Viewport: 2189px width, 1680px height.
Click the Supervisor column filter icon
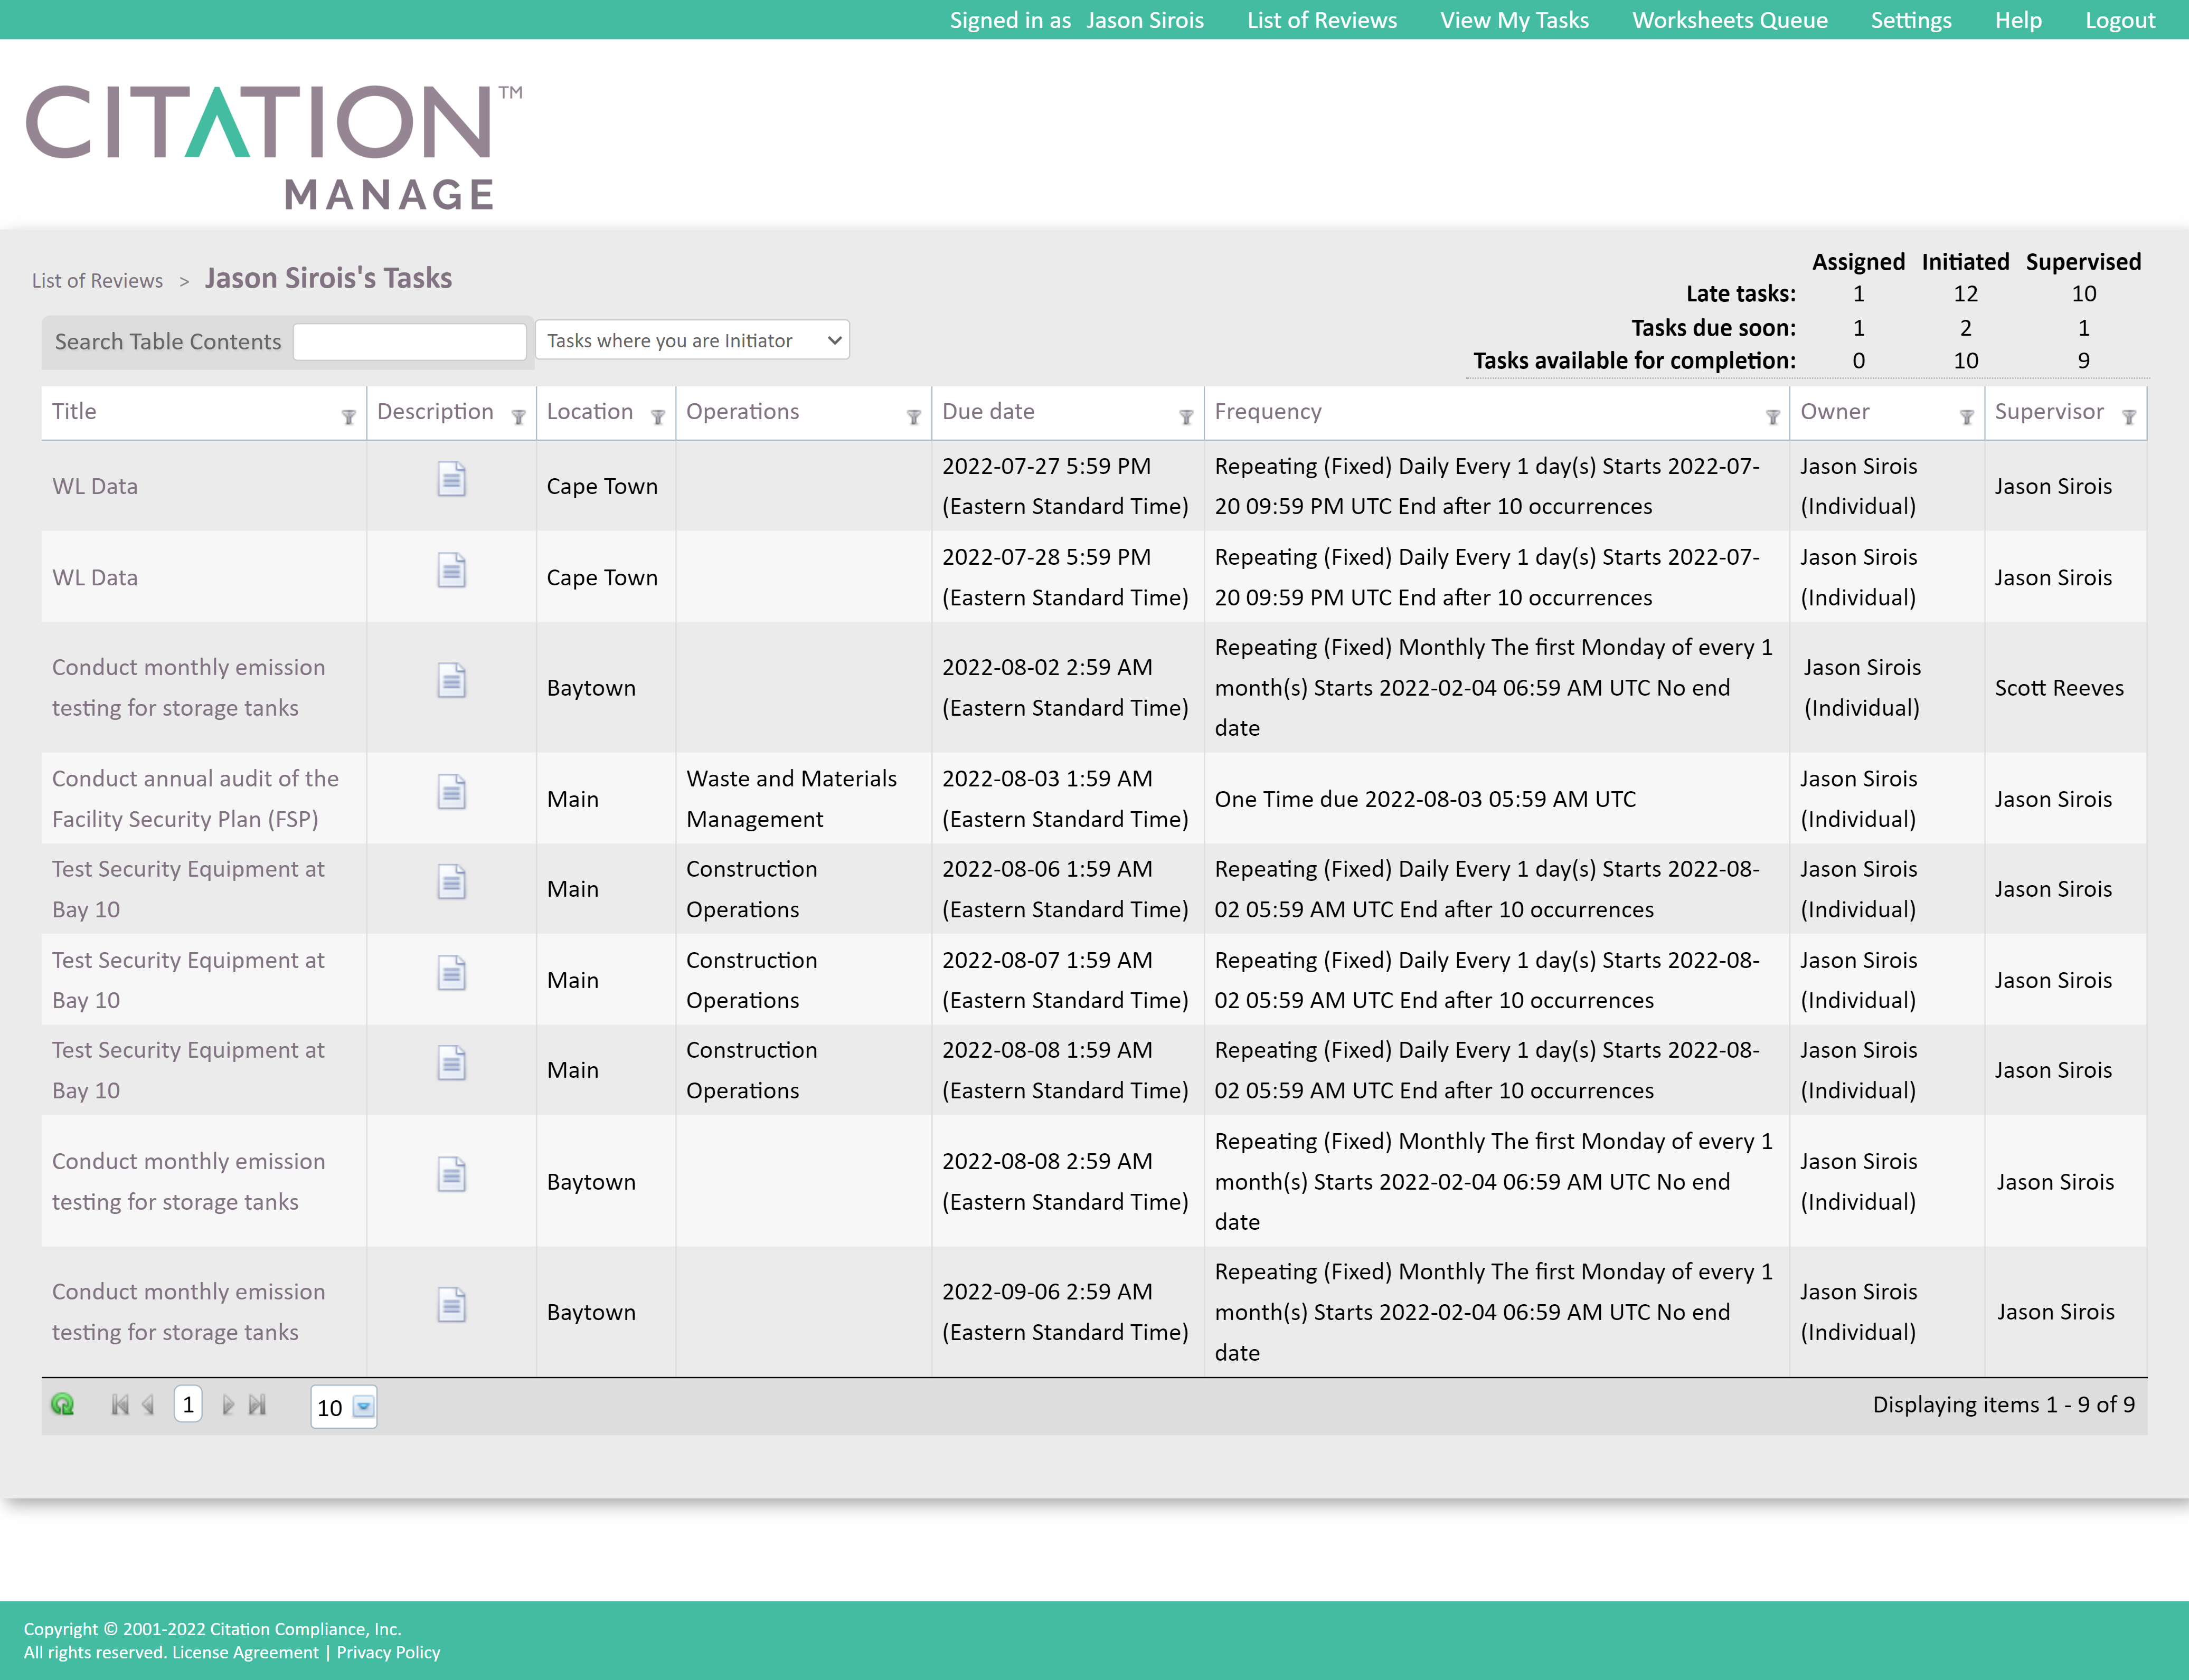2128,417
